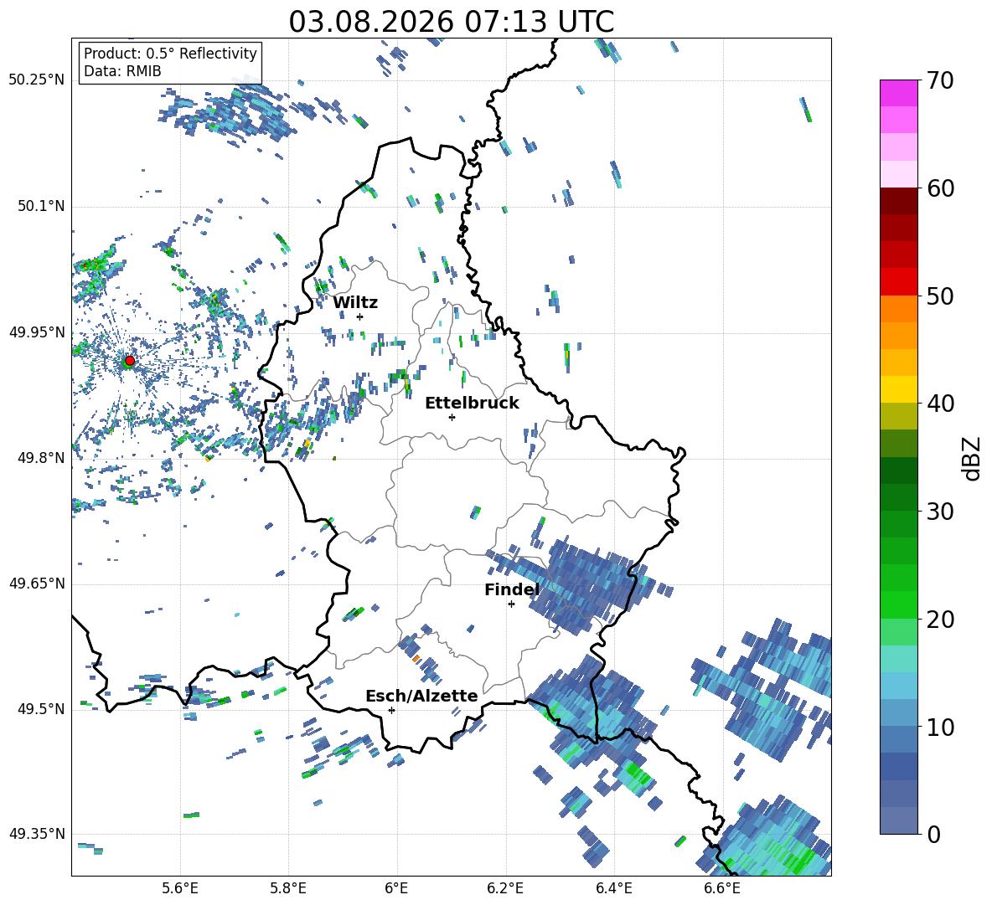This screenshot has height=905, width=992.
Task: Click the Findel location cross marker
Action: (x=511, y=604)
